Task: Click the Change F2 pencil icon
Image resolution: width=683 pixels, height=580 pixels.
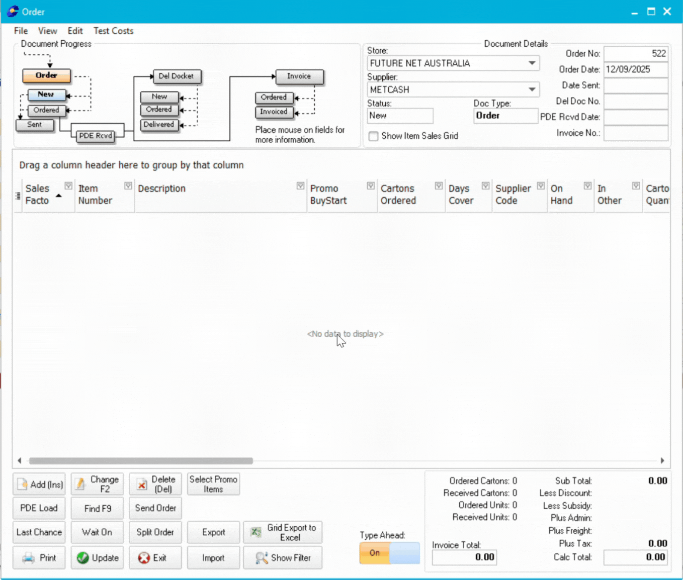Action: tap(80, 484)
